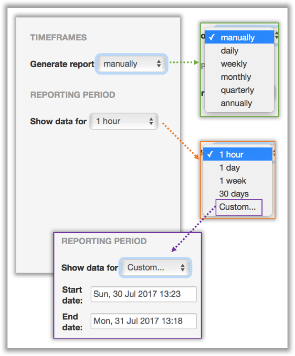Select 1 day reporting period
Image resolution: width=295 pixels, height=356 pixels.
(231, 167)
